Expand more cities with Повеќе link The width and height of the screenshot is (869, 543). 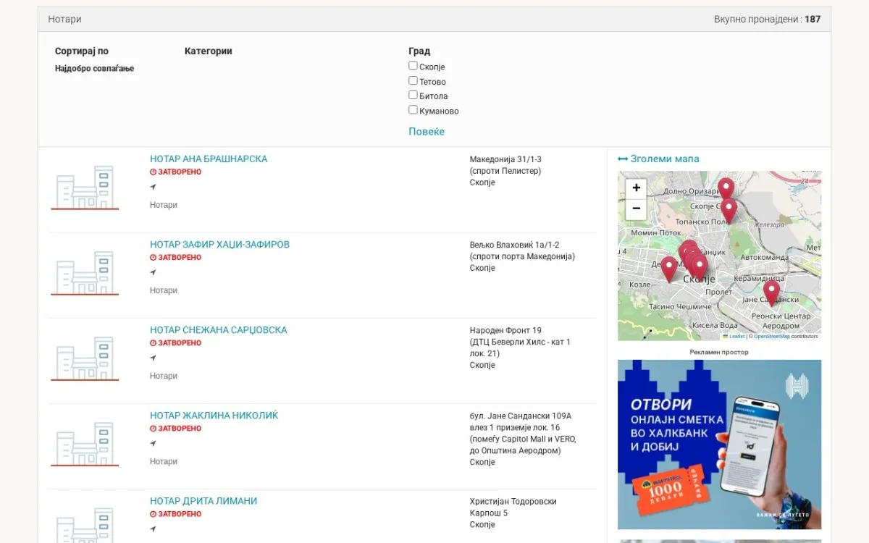click(427, 132)
